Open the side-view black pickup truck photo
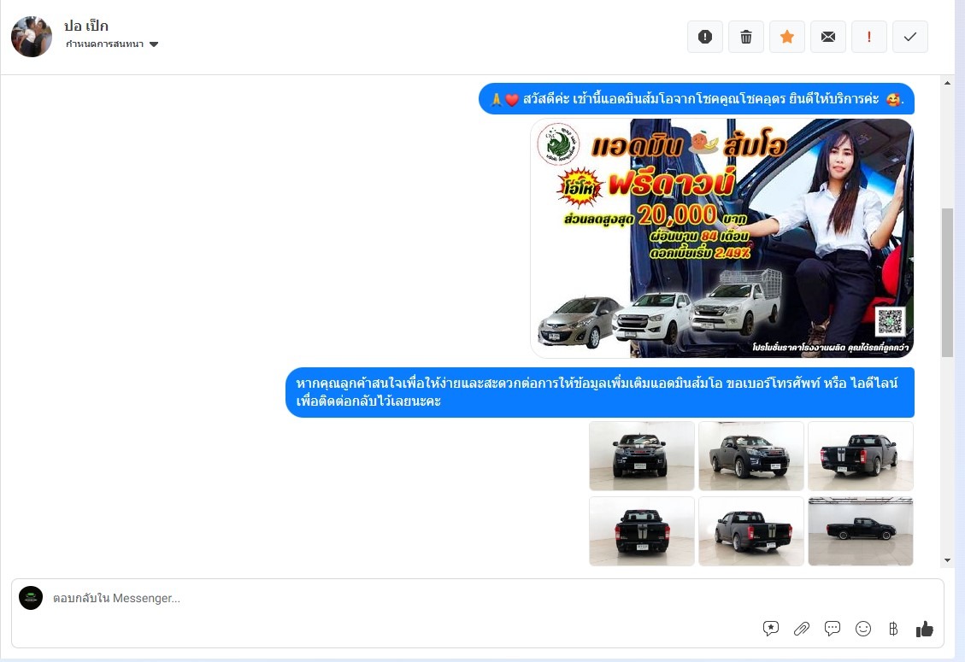965x662 pixels. coord(860,530)
